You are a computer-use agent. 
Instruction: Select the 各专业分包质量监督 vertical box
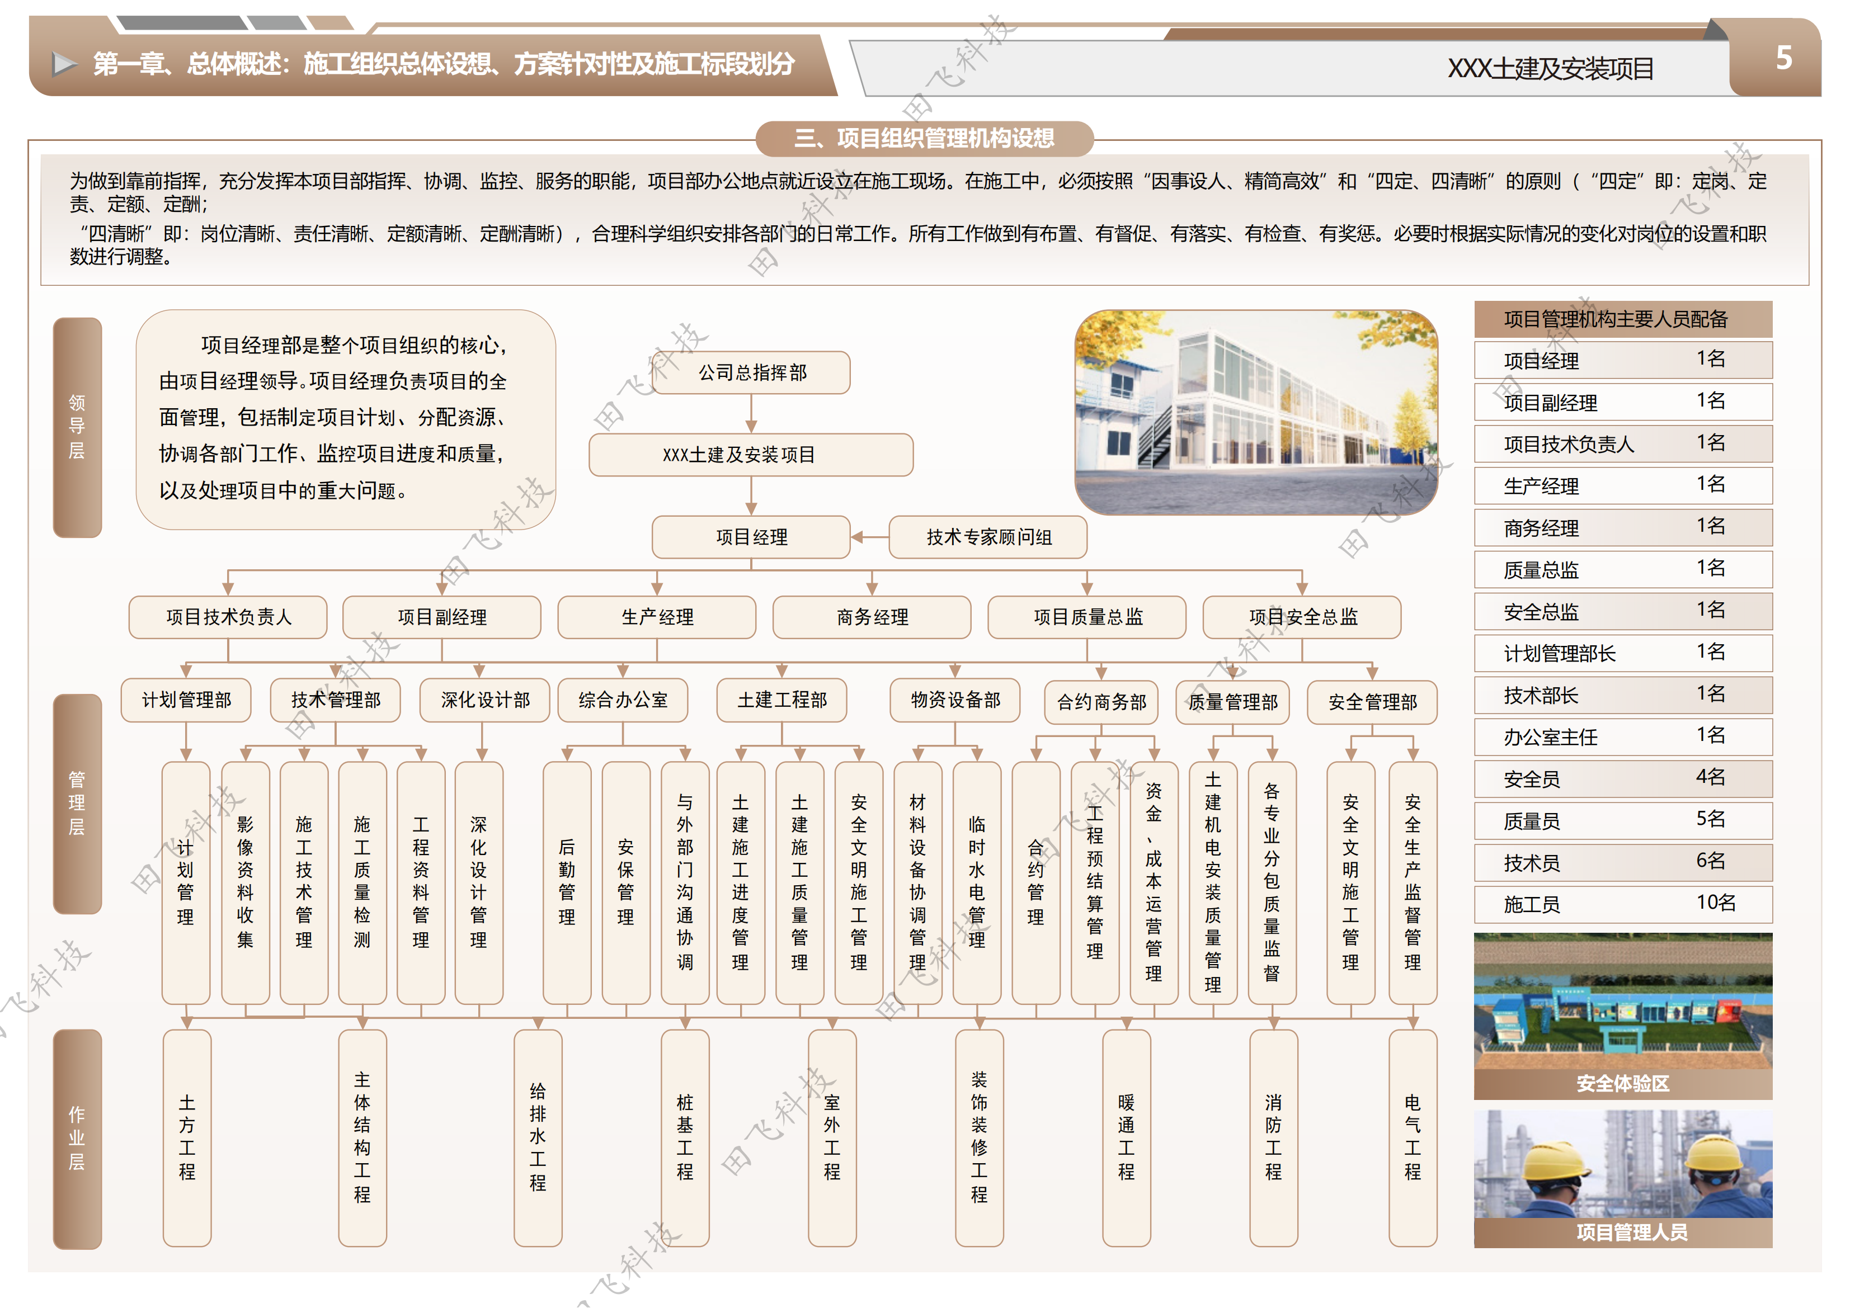[x=1272, y=883]
